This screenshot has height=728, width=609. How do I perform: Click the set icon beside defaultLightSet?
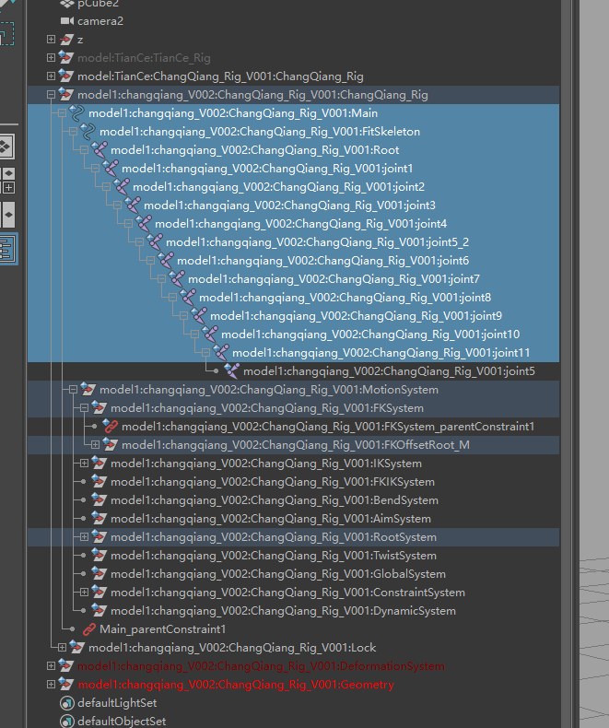67,703
